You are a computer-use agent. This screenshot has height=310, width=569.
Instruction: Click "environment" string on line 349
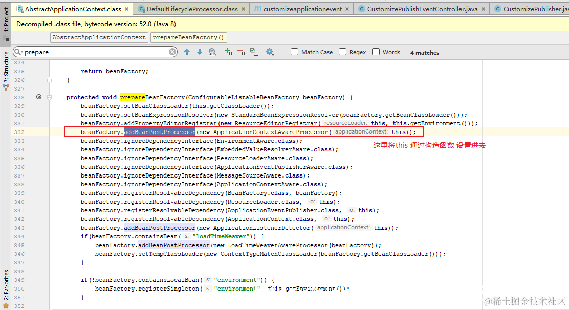(x=237, y=280)
